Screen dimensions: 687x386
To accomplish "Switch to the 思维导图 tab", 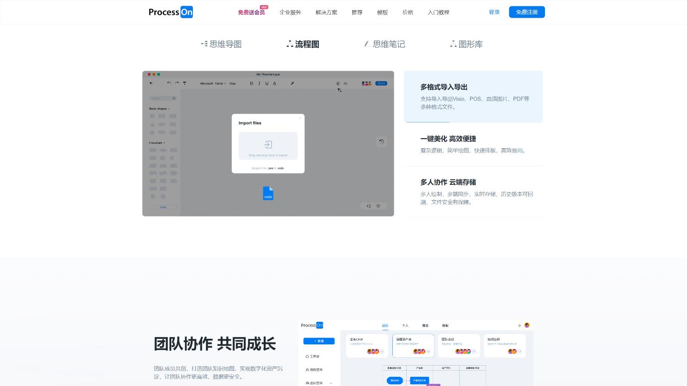I will coord(221,44).
